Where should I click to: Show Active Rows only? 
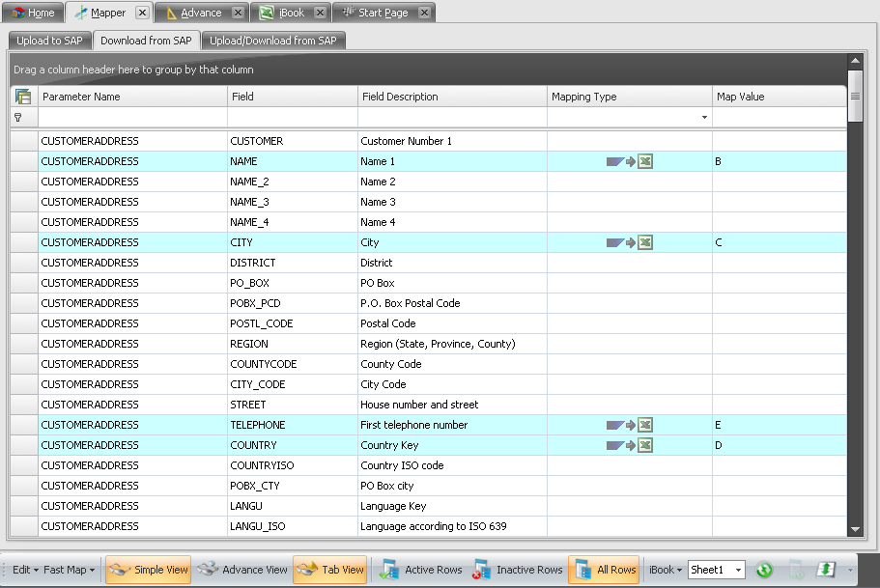(x=421, y=570)
